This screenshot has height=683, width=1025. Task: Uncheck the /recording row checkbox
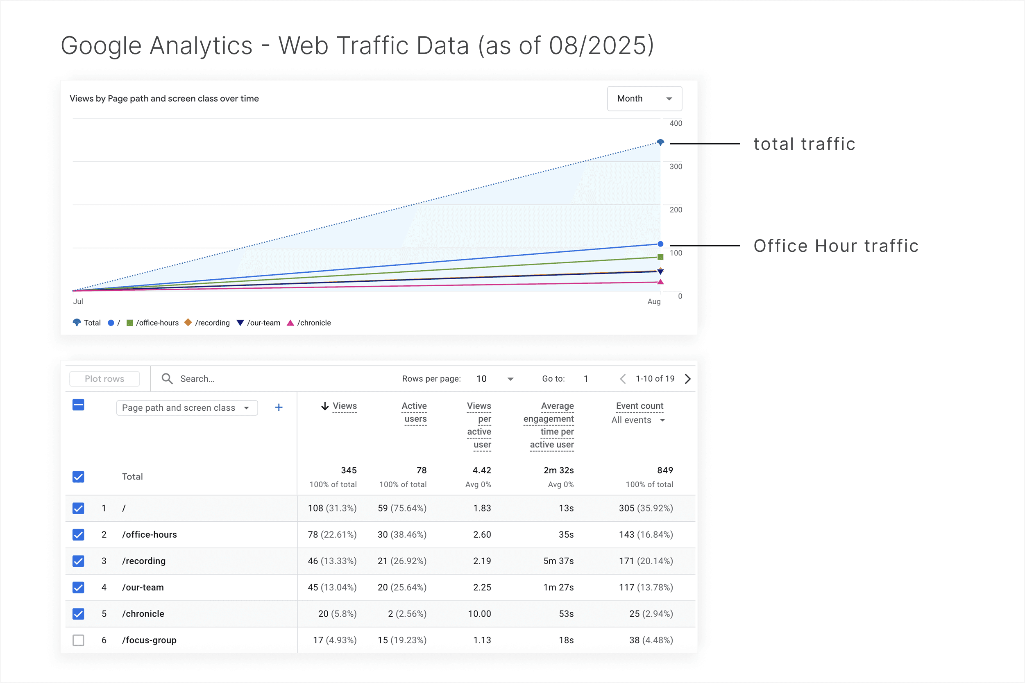point(78,561)
